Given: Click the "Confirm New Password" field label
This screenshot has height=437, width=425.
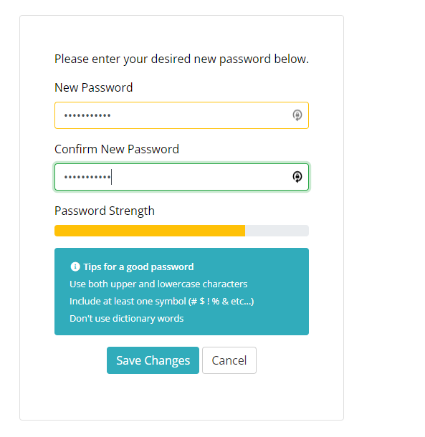Looking at the screenshot, I should click(x=117, y=149).
